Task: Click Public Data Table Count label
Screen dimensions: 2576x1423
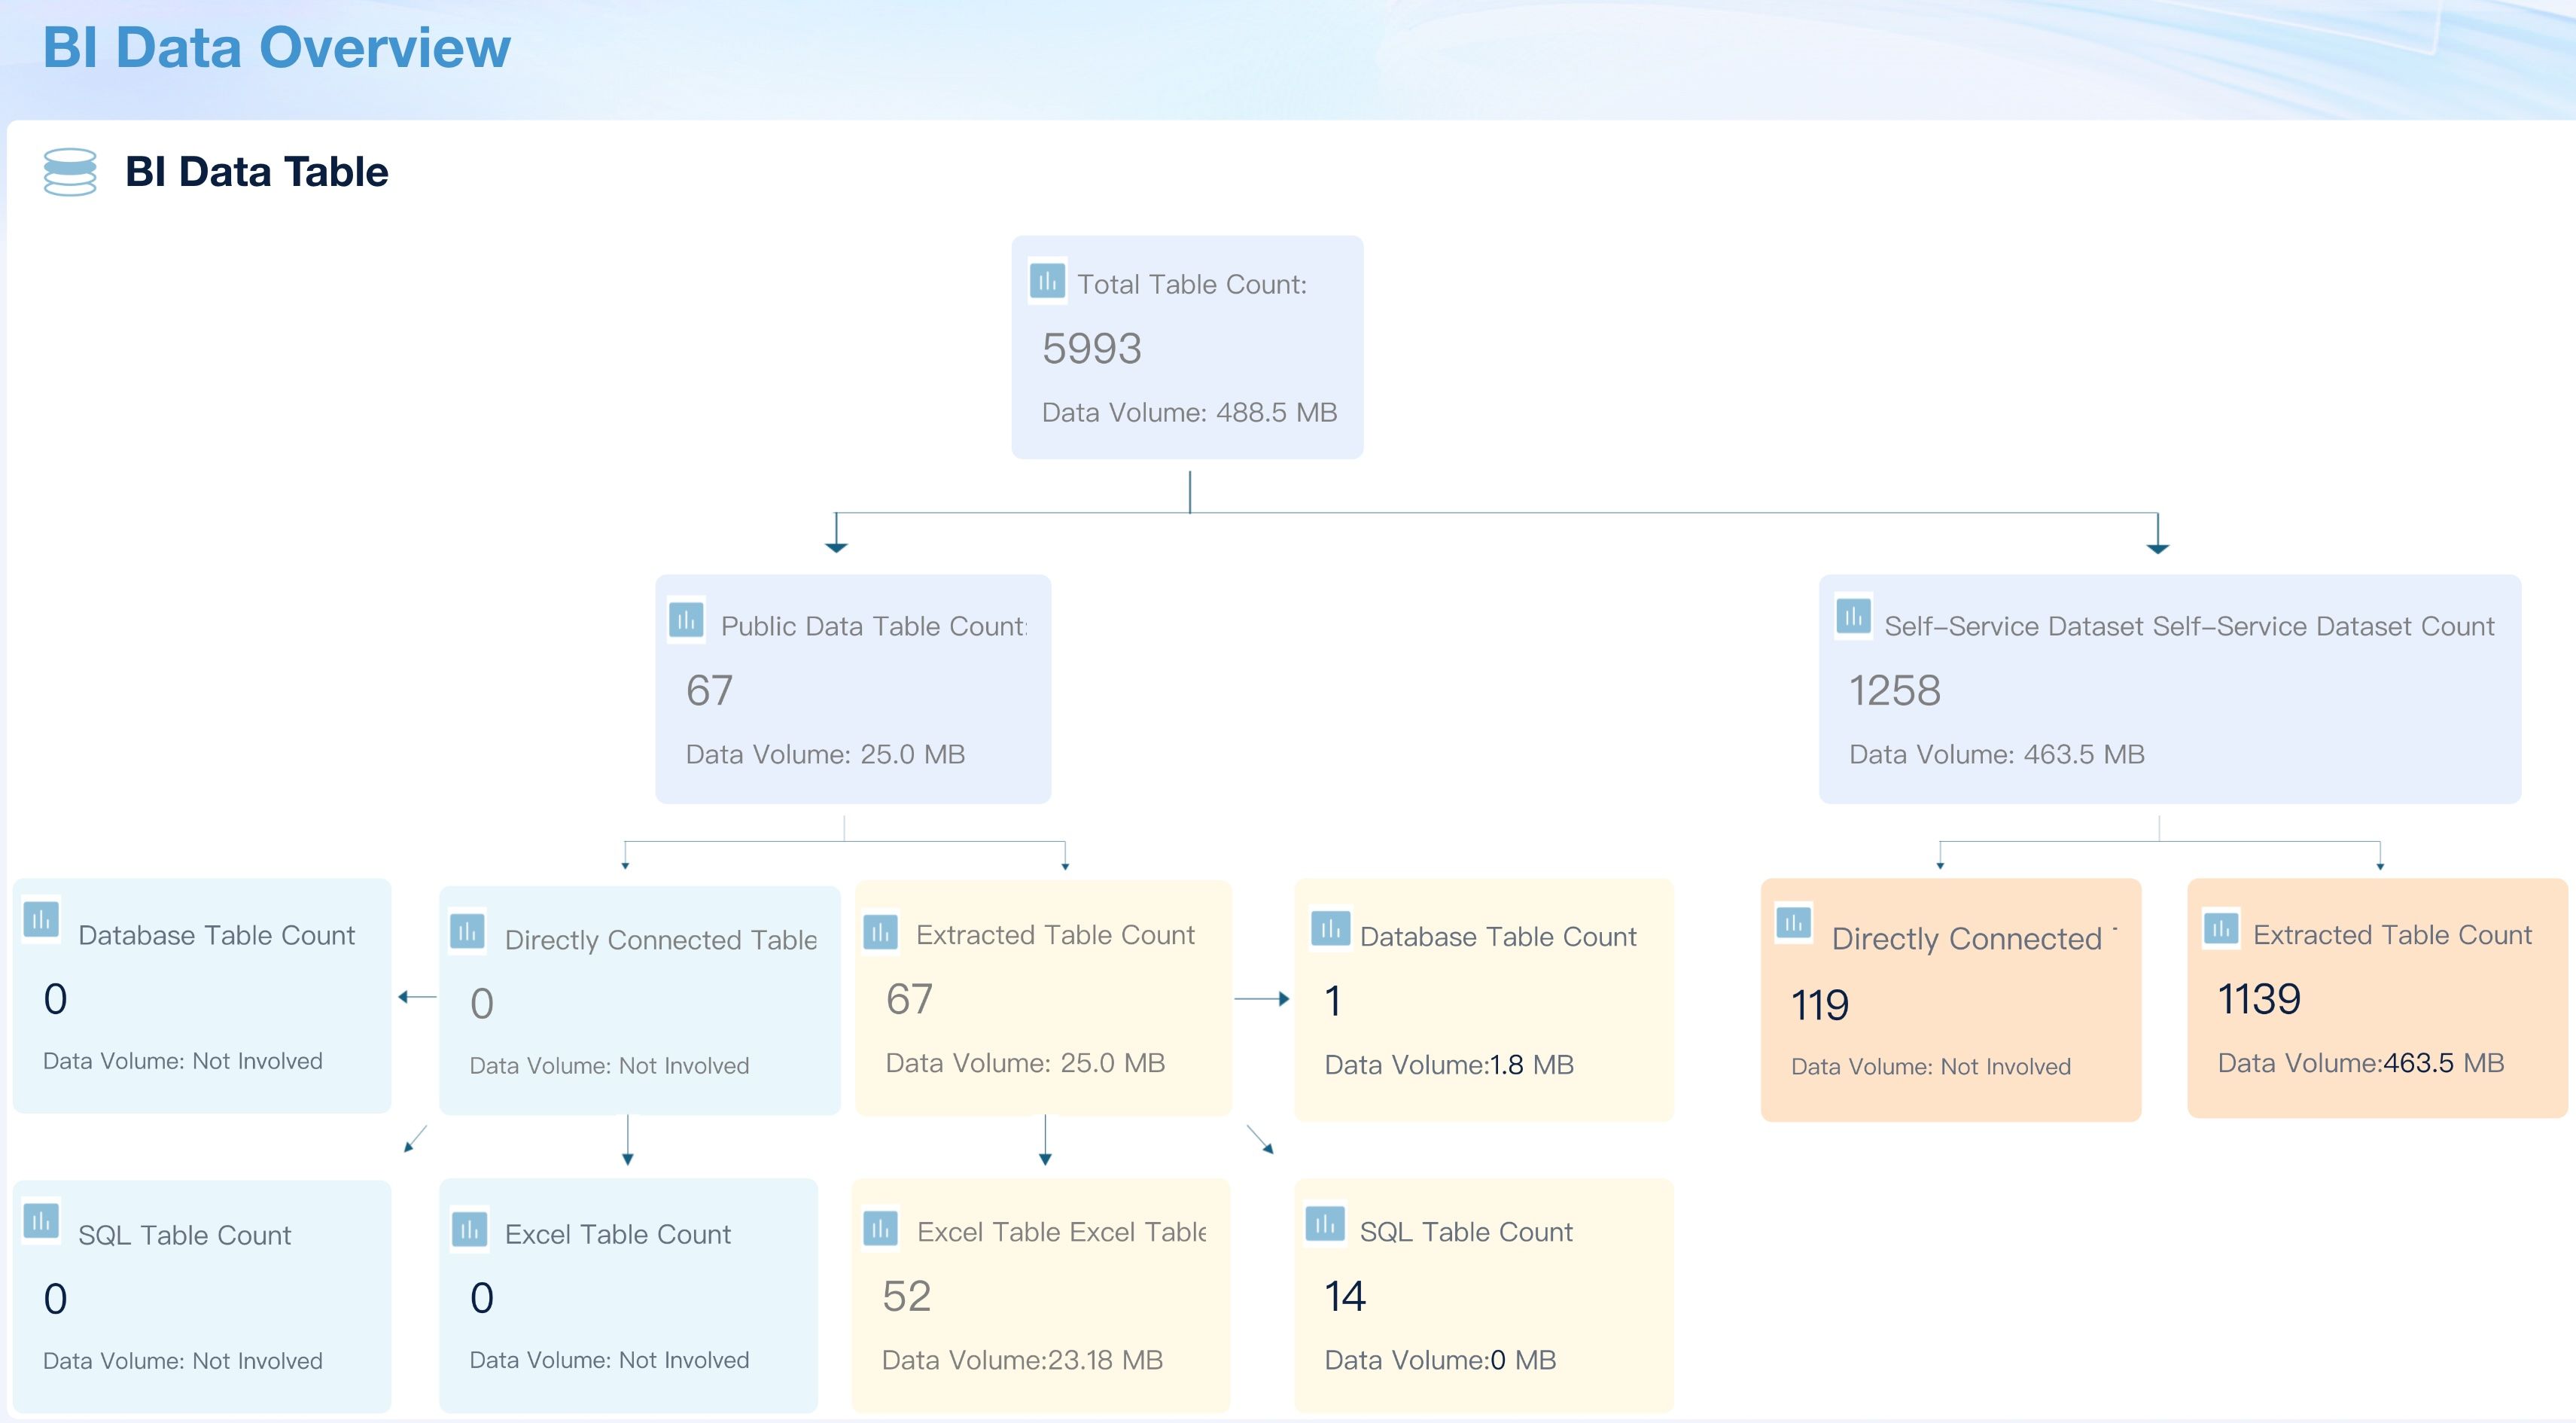Action: pos(874,626)
